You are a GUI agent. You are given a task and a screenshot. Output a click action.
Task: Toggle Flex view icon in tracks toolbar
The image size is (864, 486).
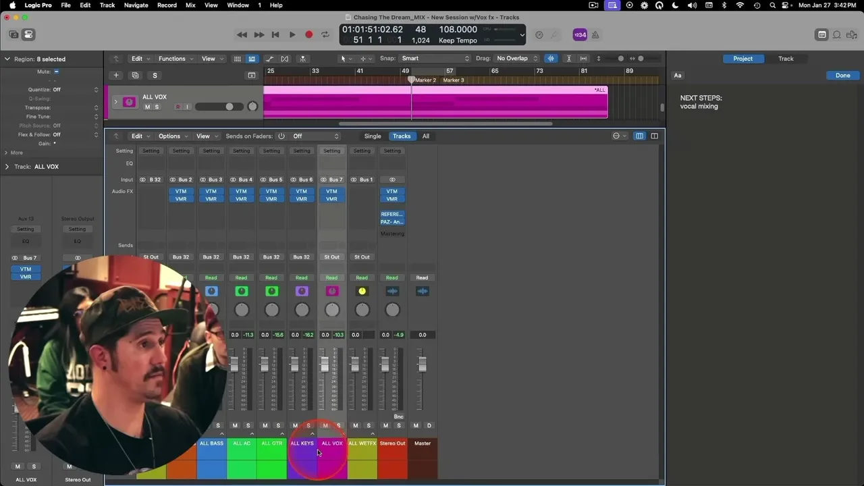click(x=284, y=59)
